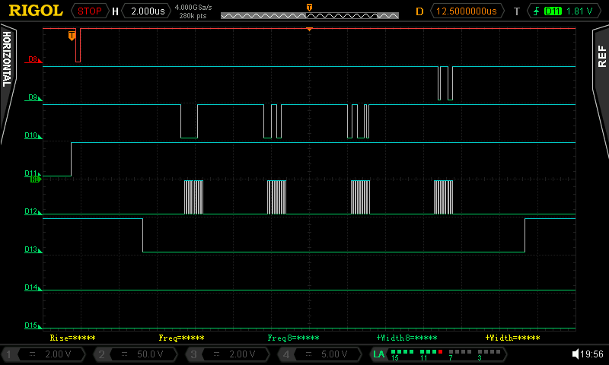Open the HORIZONTAL side panel tab
This screenshot has height=365, width=609.
[x=8, y=84]
